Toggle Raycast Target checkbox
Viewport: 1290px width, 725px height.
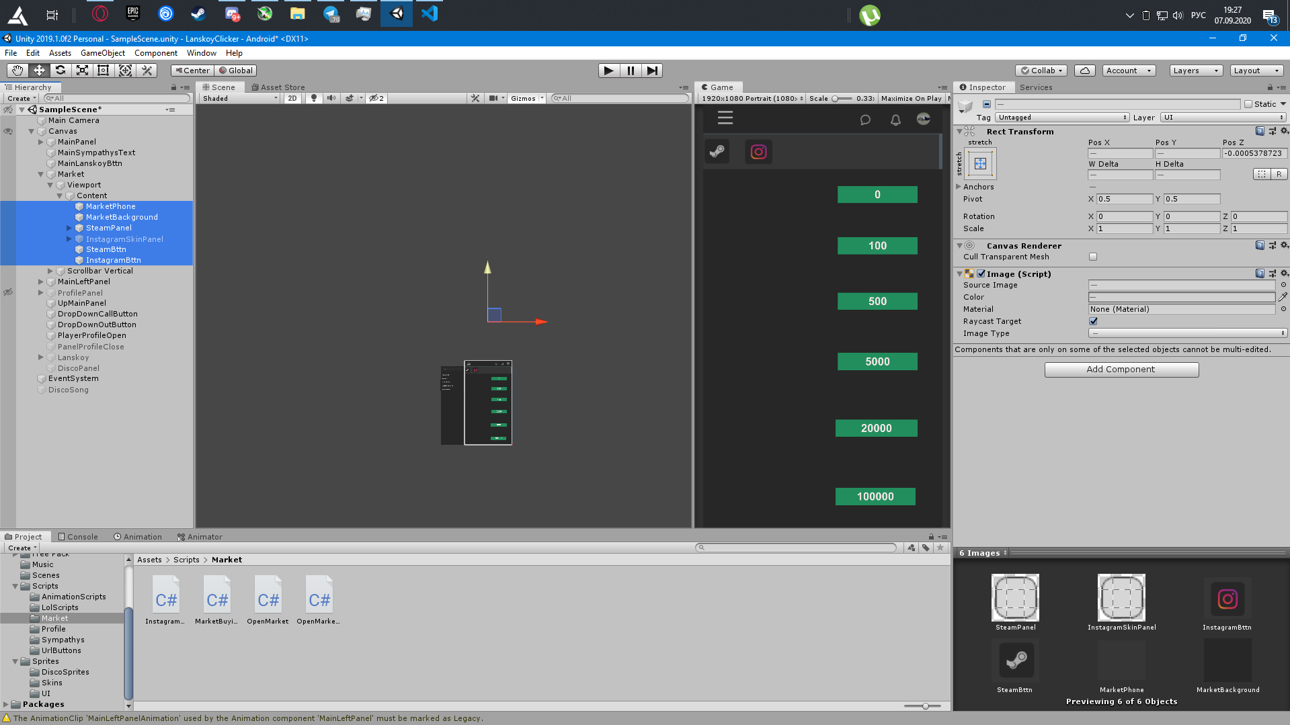click(1093, 321)
